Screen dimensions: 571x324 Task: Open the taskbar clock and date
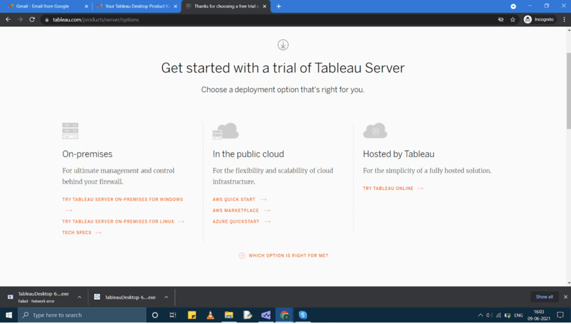[539, 315]
